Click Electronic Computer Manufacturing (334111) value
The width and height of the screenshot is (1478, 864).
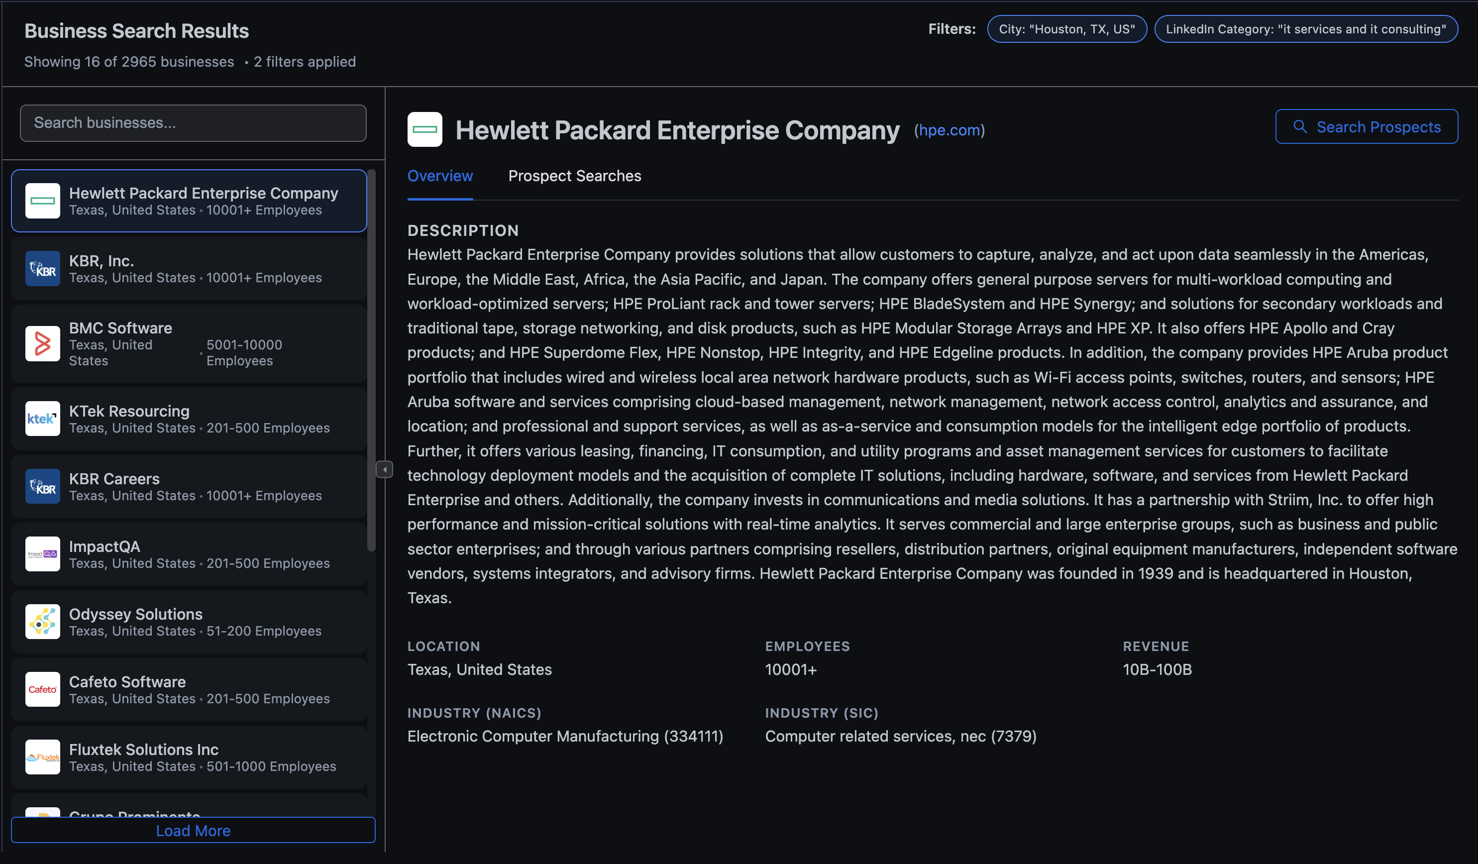click(x=565, y=736)
